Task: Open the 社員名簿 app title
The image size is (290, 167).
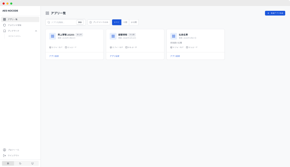Action: (x=183, y=35)
